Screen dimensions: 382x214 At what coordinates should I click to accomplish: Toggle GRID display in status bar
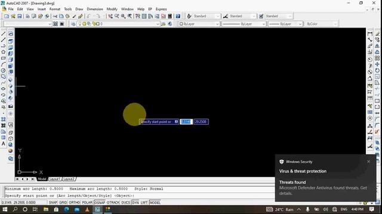[63, 202]
